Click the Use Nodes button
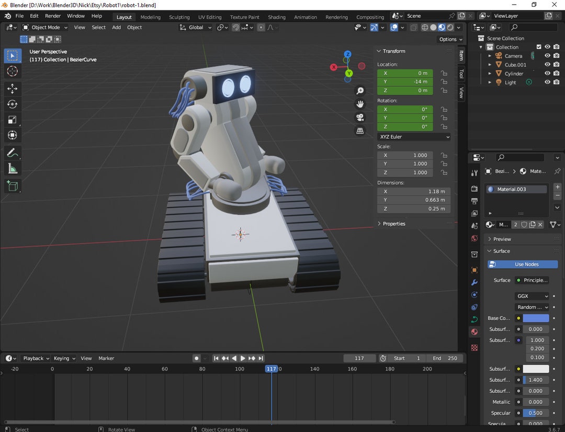 (523, 264)
